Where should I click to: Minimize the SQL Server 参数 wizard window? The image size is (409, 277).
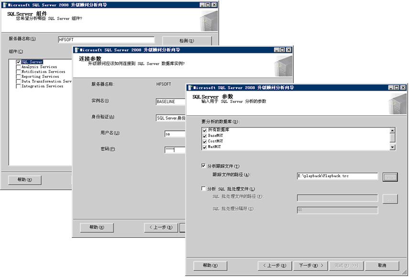391,88
